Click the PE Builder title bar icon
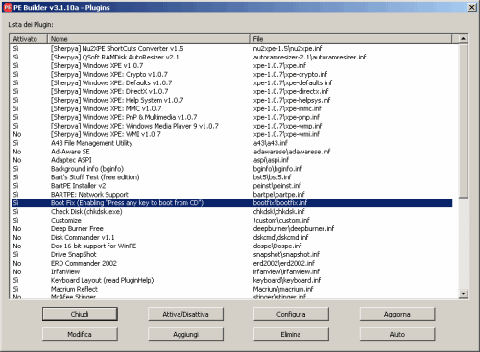The height and width of the screenshot is (352, 480). coord(8,7)
